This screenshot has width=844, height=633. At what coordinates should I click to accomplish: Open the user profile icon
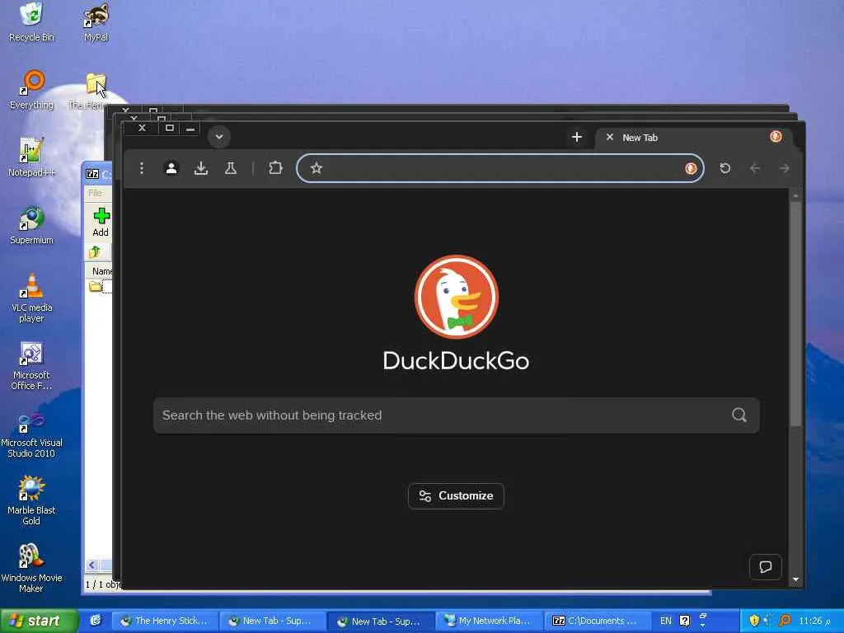coord(171,168)
